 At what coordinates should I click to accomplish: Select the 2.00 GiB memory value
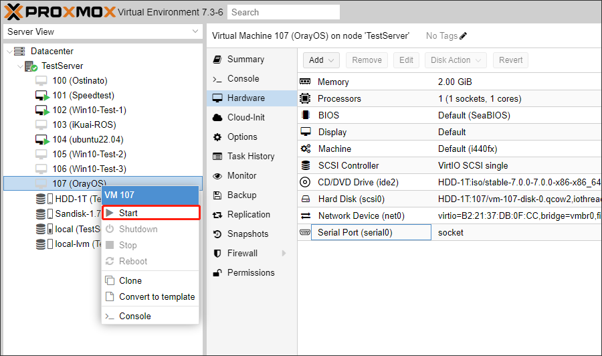(455, 82)
